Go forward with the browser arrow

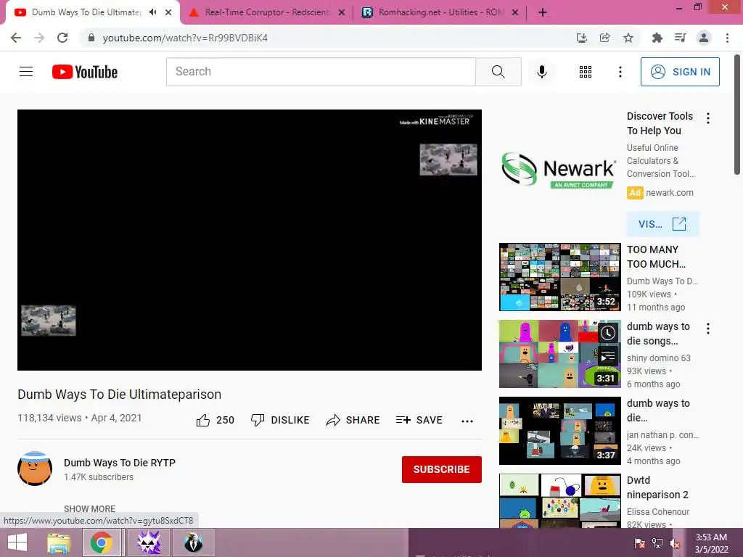[x=39, y=38]
